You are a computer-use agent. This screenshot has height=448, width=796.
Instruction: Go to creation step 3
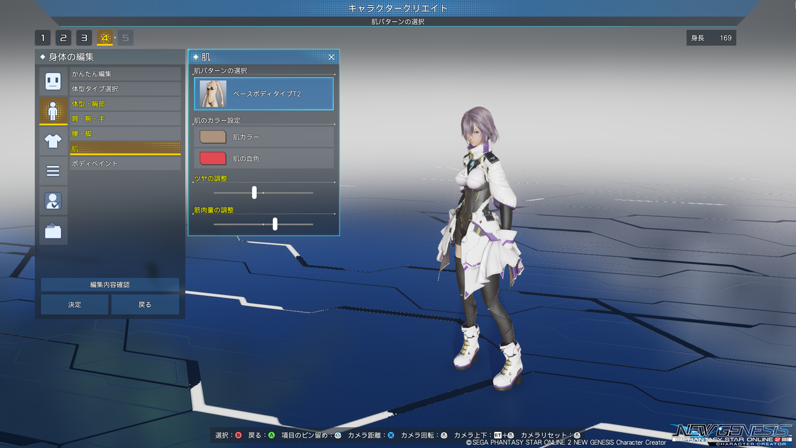coord(84,38)
